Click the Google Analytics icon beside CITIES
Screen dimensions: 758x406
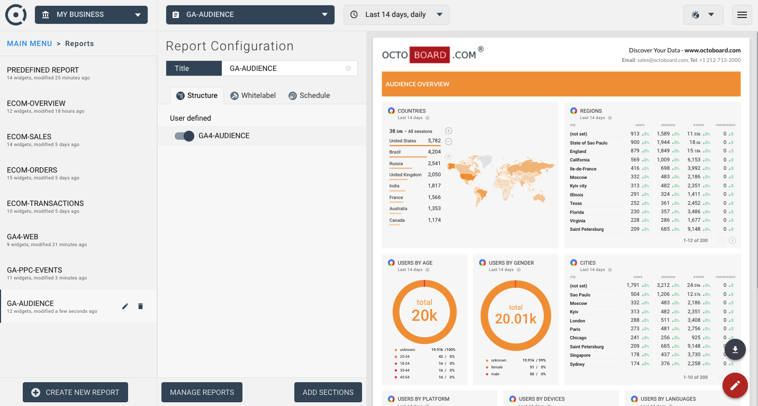pos(573,263)
